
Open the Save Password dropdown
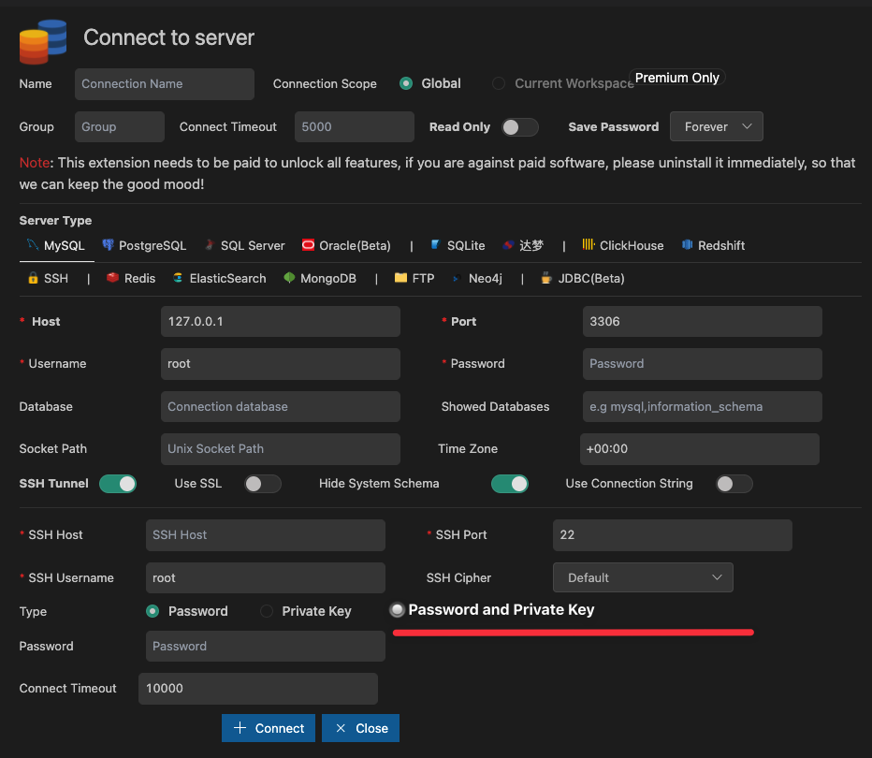716,126
